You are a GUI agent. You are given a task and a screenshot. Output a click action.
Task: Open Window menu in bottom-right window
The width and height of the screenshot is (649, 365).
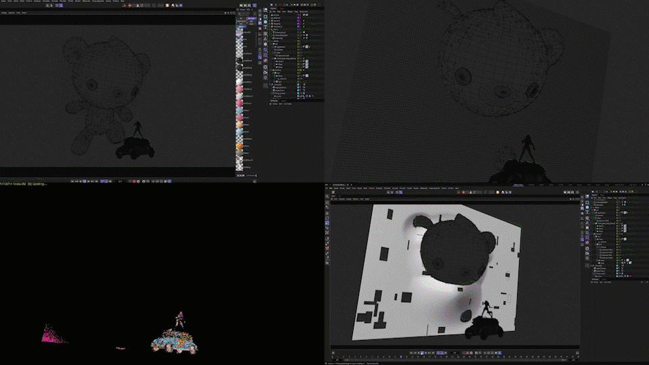(x=451, y=189)
